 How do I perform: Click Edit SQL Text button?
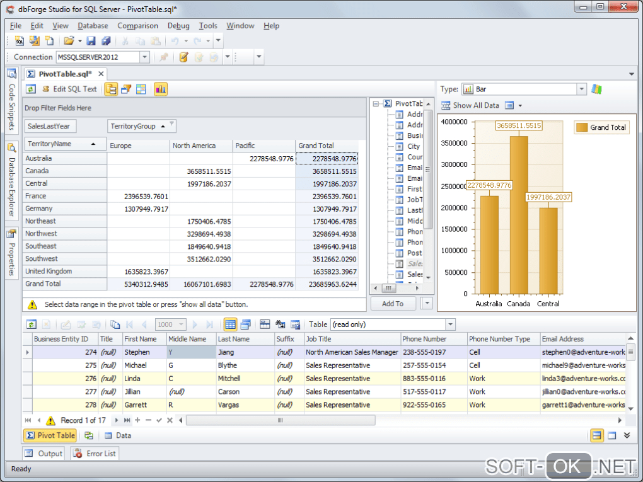pos(69,89)
